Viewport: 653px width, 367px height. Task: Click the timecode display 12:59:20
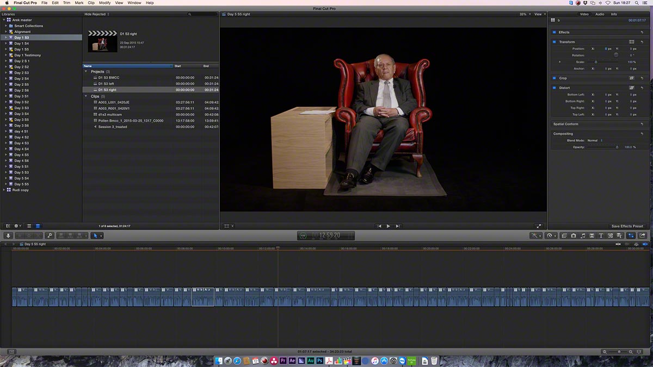pos(326,235)
